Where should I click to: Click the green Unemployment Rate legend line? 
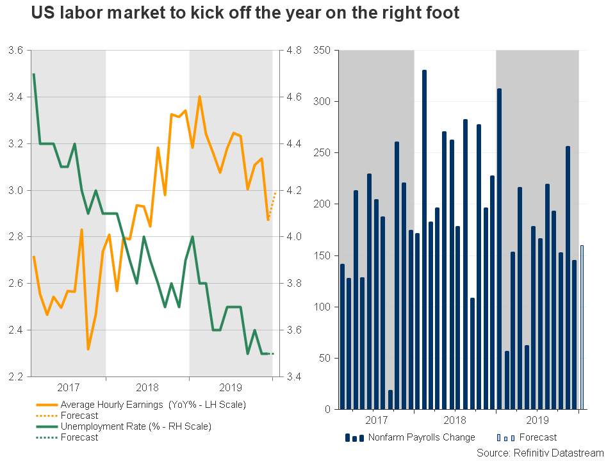tap(46, 426)
